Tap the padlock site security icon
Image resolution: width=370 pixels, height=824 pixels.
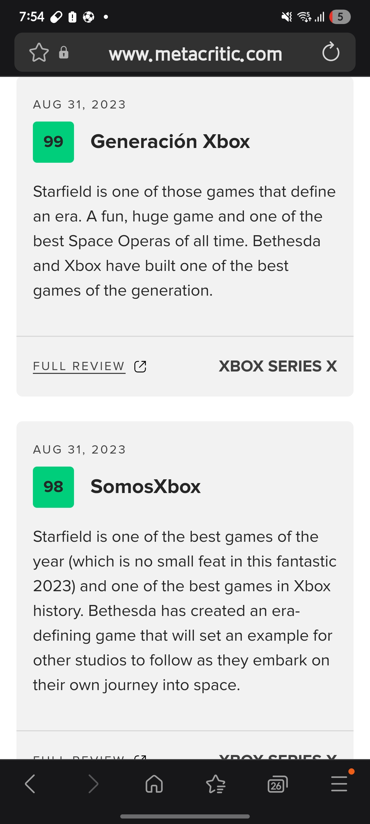(x=64, y=53)
